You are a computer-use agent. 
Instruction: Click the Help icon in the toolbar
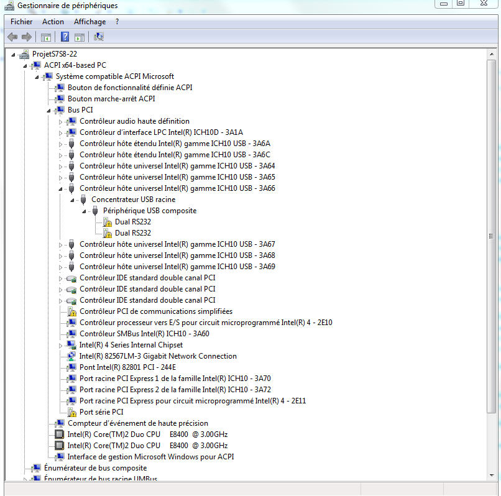pyautogui.click(x=64, y=37)
